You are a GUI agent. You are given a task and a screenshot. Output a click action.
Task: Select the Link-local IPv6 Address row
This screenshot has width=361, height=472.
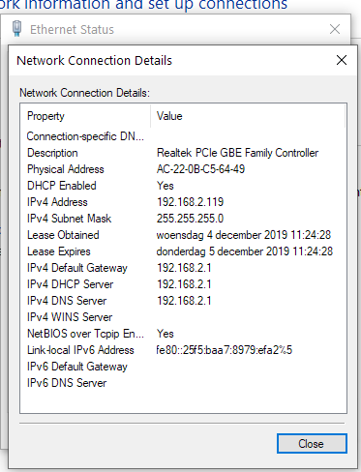(x=183, y=350)
